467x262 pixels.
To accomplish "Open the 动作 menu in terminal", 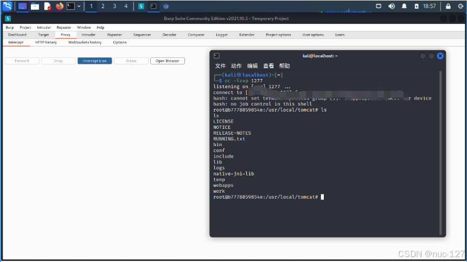I will (236, 66).
